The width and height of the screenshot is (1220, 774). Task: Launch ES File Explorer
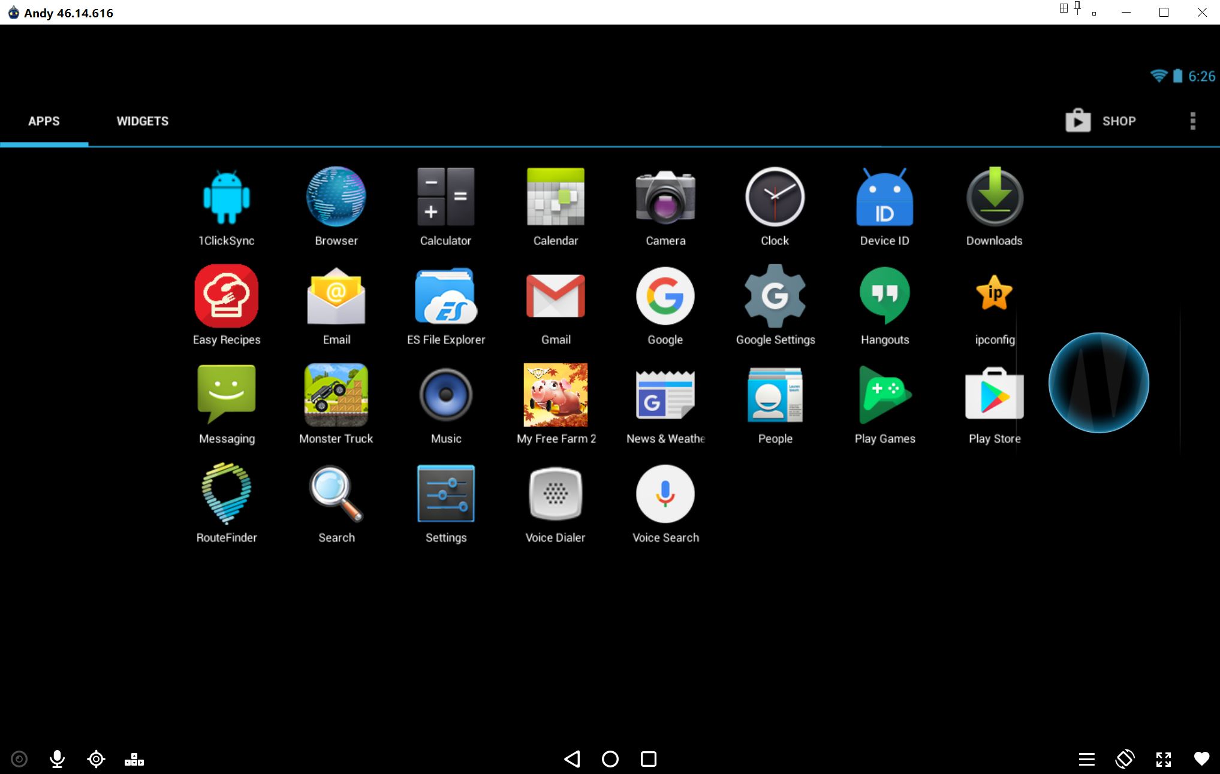pos(446,306)
